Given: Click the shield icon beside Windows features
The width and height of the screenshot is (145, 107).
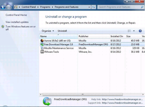Looking at the screenshot, I should (3, 26).
